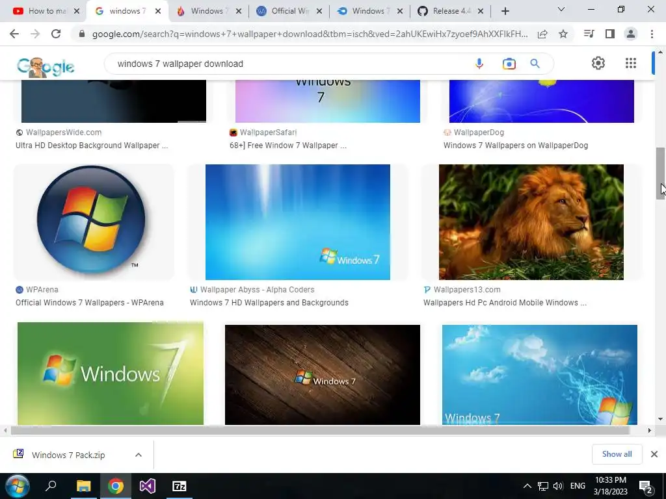Open Google quick settings gear
The image size is (666, 499).
(598, 63)
